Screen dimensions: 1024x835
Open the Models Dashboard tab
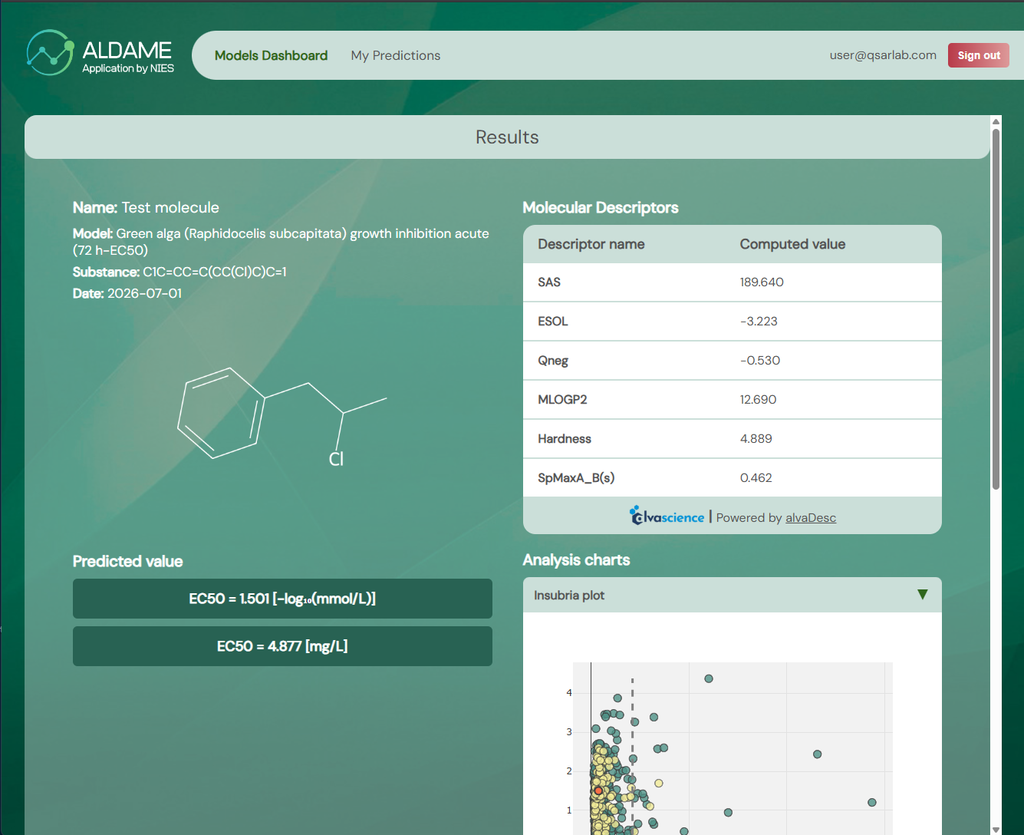tap(271, 55)
